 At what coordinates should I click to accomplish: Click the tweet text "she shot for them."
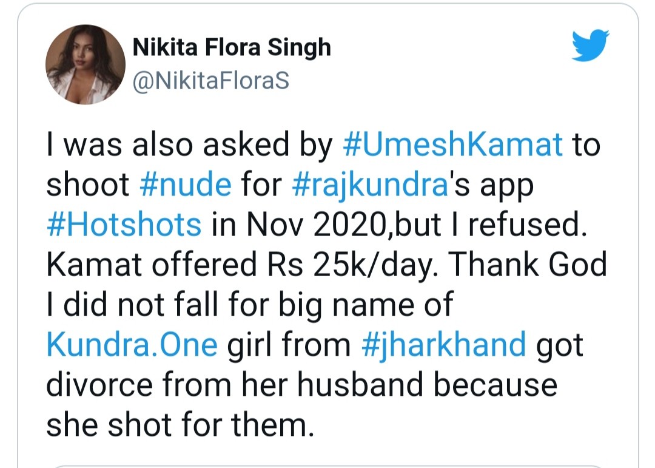(x=180, y=425)
